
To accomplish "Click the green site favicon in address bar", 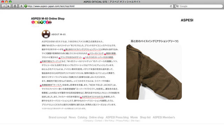I will click(26, 6).
